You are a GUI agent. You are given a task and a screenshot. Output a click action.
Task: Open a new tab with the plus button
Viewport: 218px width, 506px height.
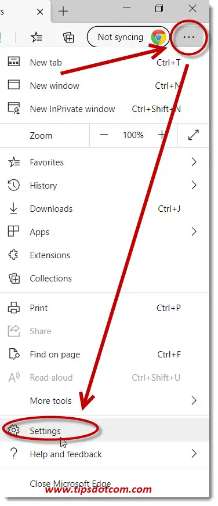click(x=64, y=12)
